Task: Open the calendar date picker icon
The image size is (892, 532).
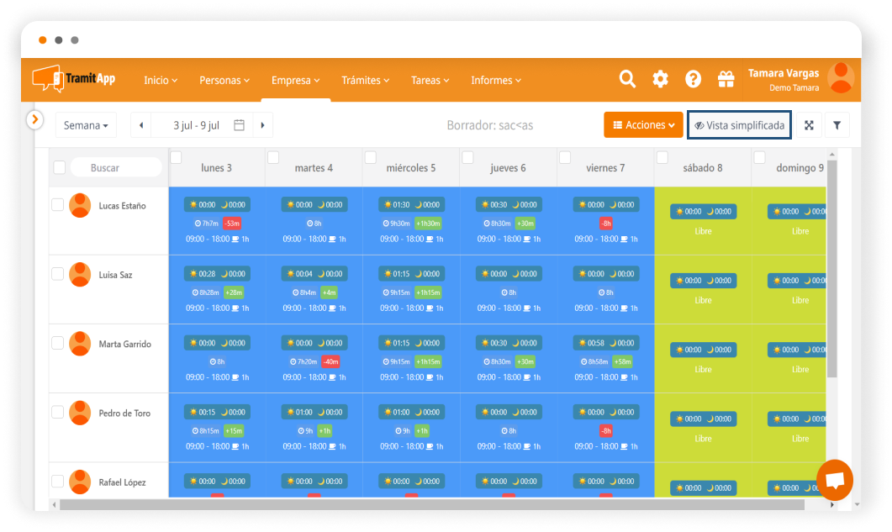Action: click(x=239, y=125)
